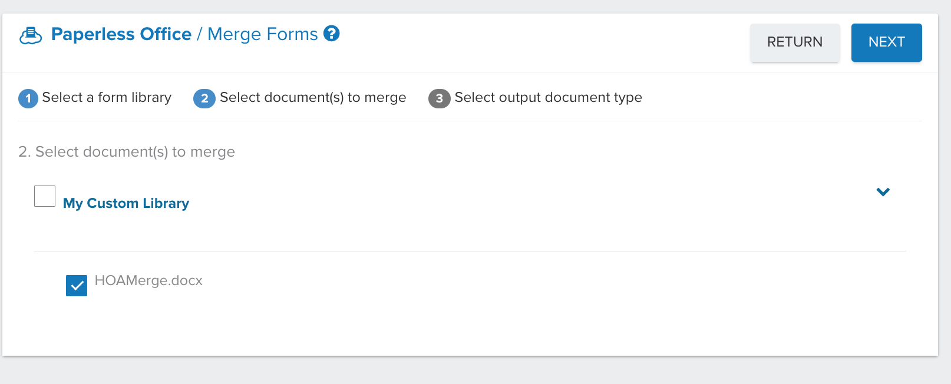Click the divider line below My Custom Library
Screen dimensions: 951x384
[x=470, y=251]
